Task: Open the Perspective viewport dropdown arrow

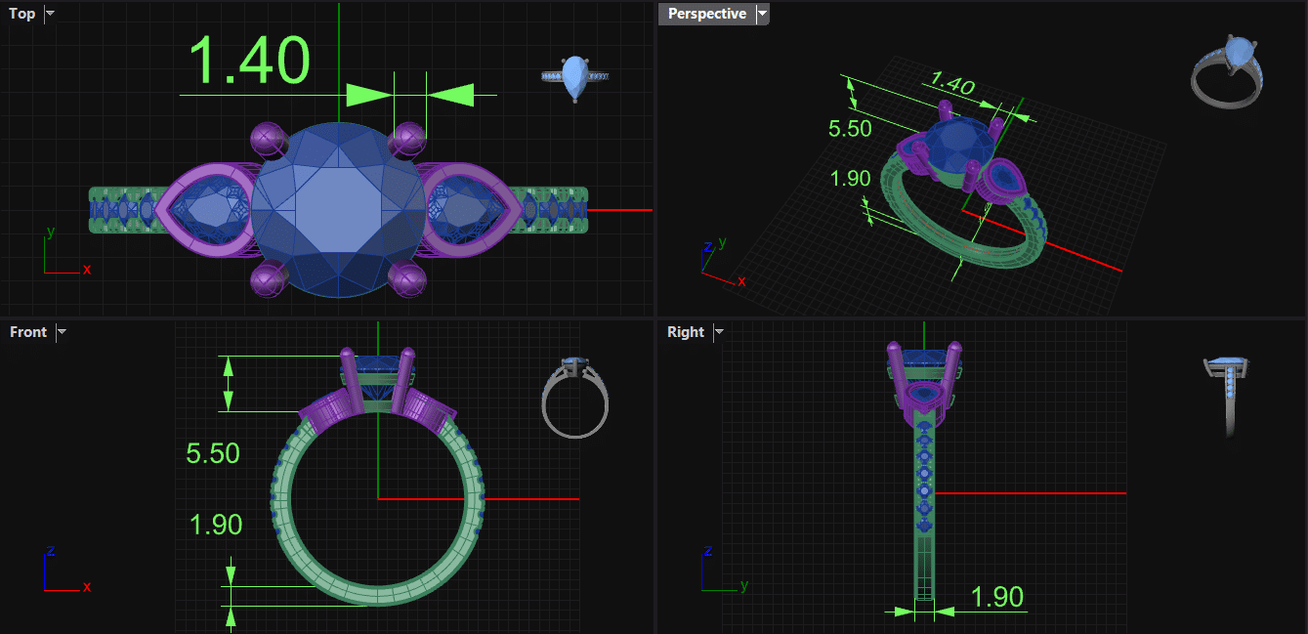Action: [x=763, y=14]
